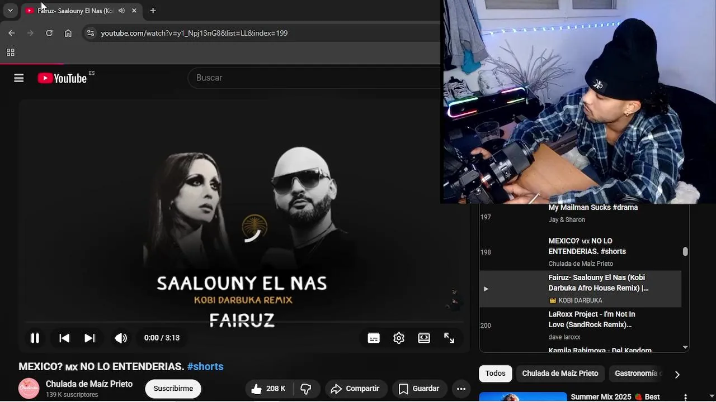Open the #shorts hashtag link
716x402 pixels.
(x=205, y=366)
